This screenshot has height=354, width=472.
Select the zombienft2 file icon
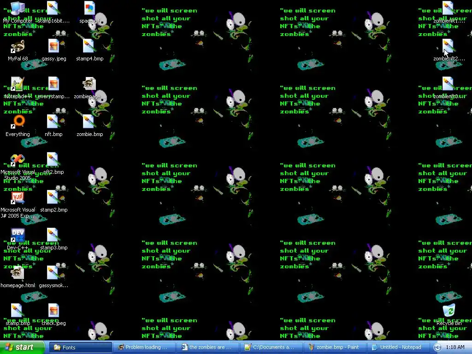[x=448, y=47]
